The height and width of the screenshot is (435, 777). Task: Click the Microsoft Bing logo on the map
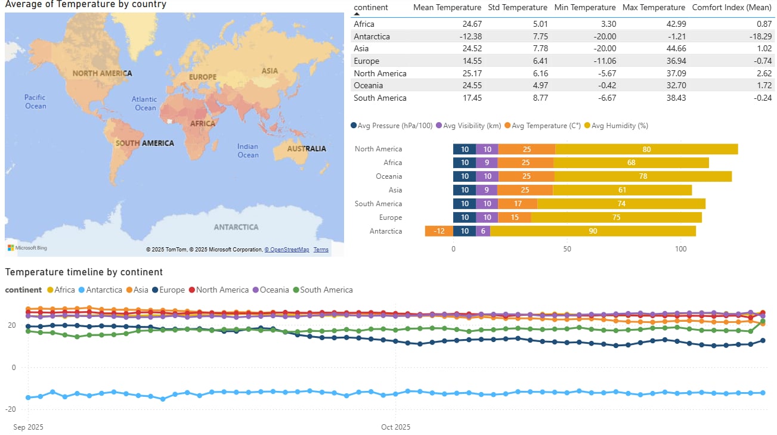pos(27,248)
